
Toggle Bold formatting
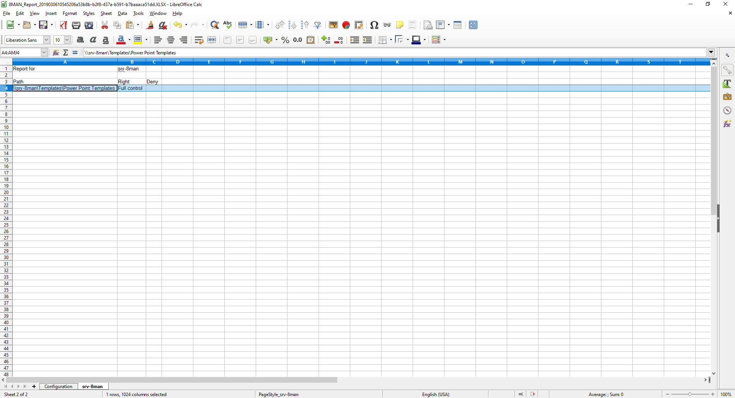pyautogui.click(x=80, y=40)
